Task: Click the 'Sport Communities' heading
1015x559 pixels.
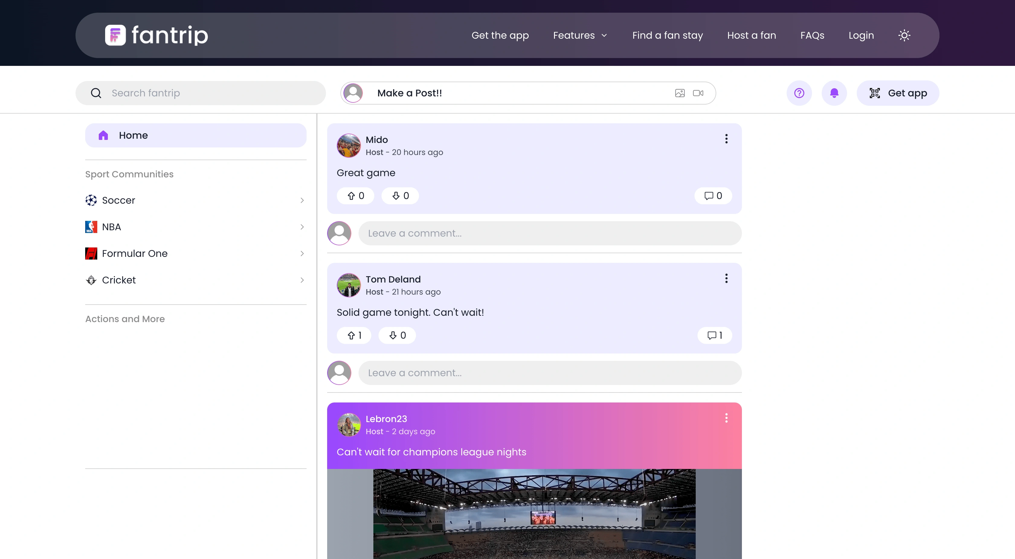Action: (x=129, y=174)
